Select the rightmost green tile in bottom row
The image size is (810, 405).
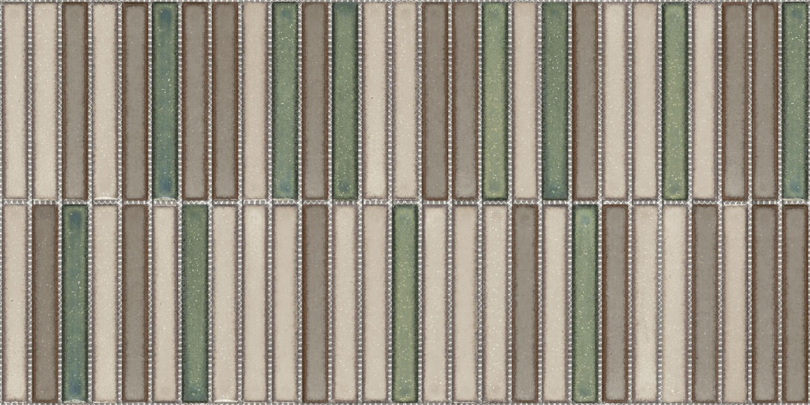pos(585,303)
